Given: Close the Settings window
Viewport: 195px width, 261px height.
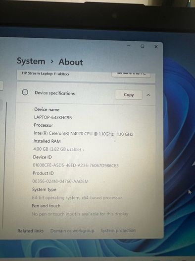Looking at the screenshot, I should coord(156,47).
